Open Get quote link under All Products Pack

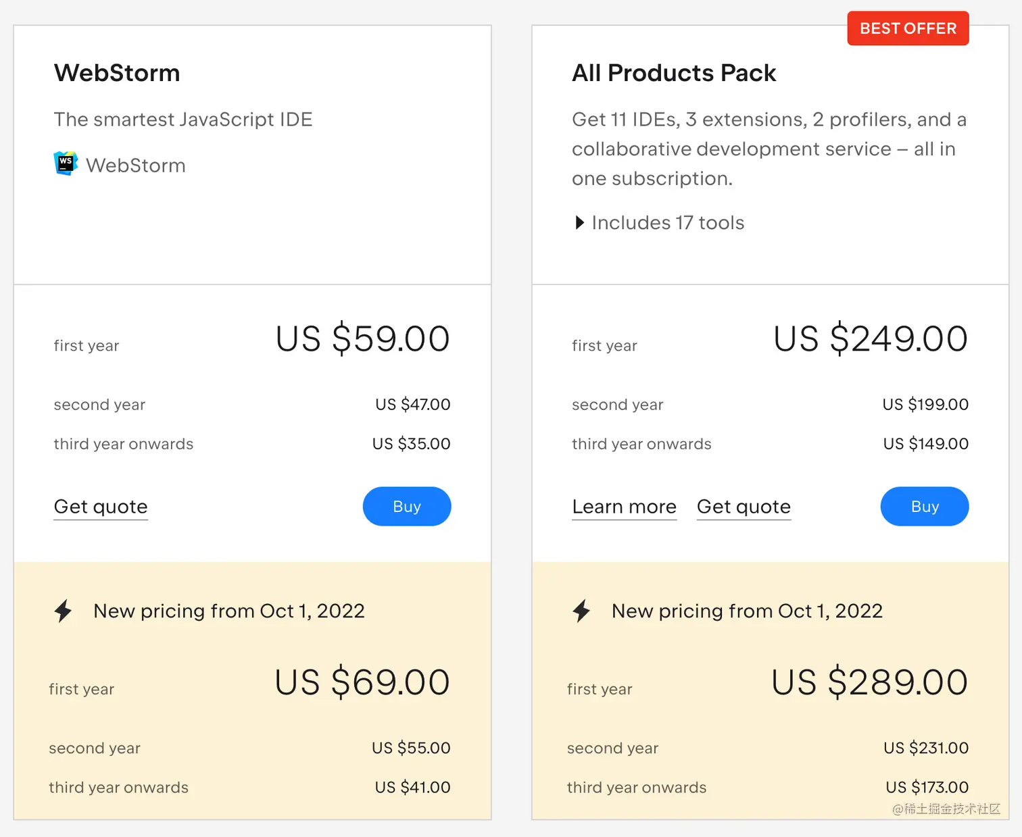744,507
